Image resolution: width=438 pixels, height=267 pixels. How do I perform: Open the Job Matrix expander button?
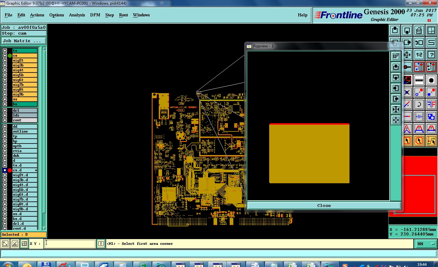pyautogui.click(x=24, y=41)
